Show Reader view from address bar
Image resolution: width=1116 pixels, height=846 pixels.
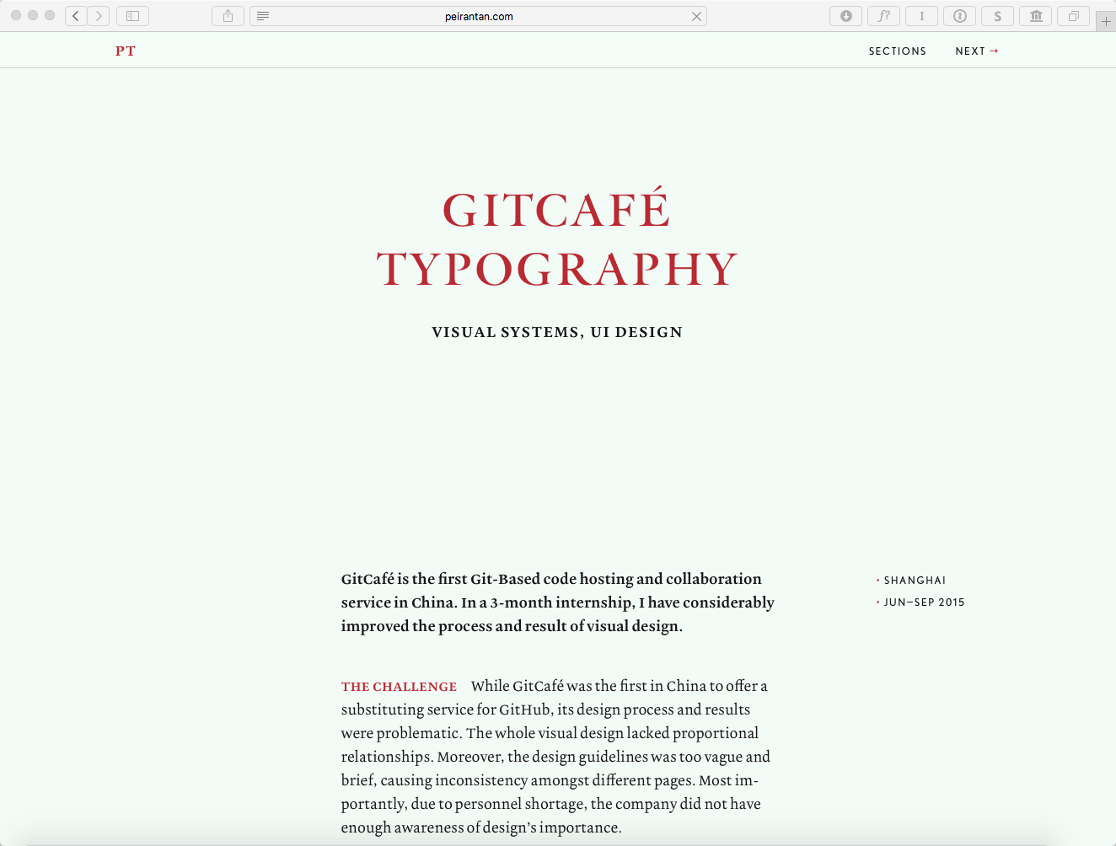point(263,16)
